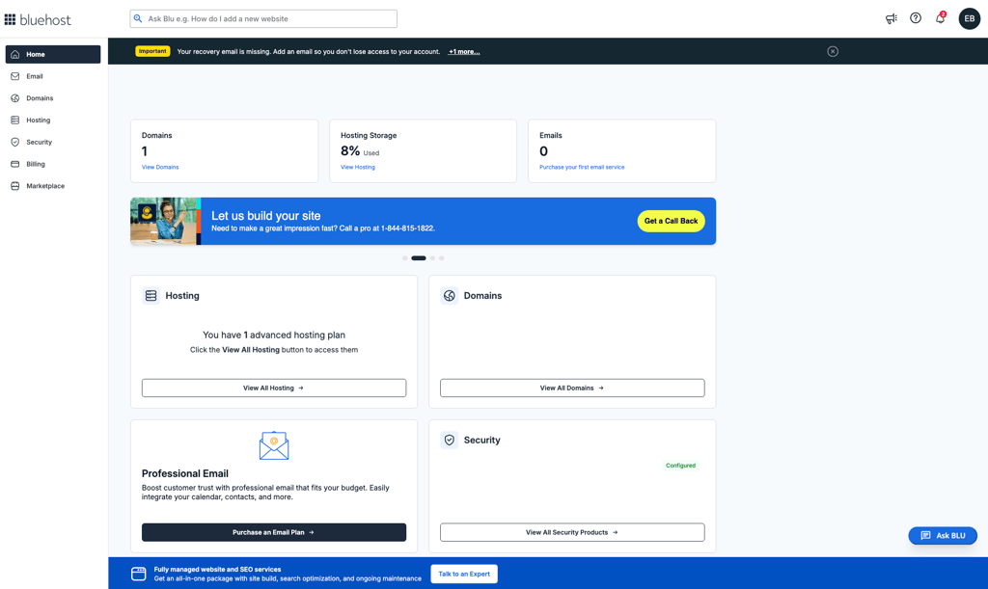Dismiss the recovery email alert banner
Screen dimensions: 988x589
click(833, 52)
